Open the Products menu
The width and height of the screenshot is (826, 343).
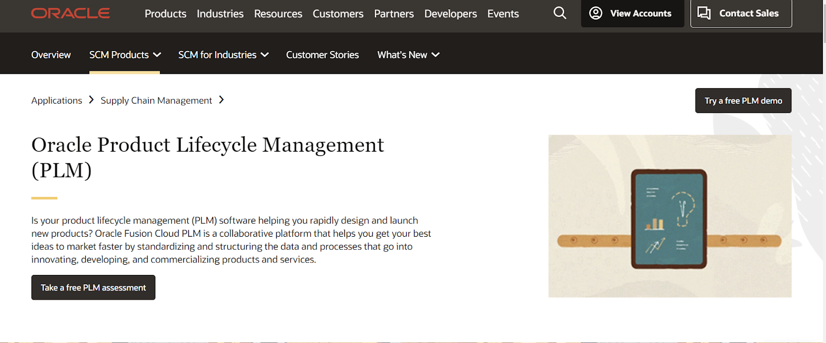(x=165, y=14)
